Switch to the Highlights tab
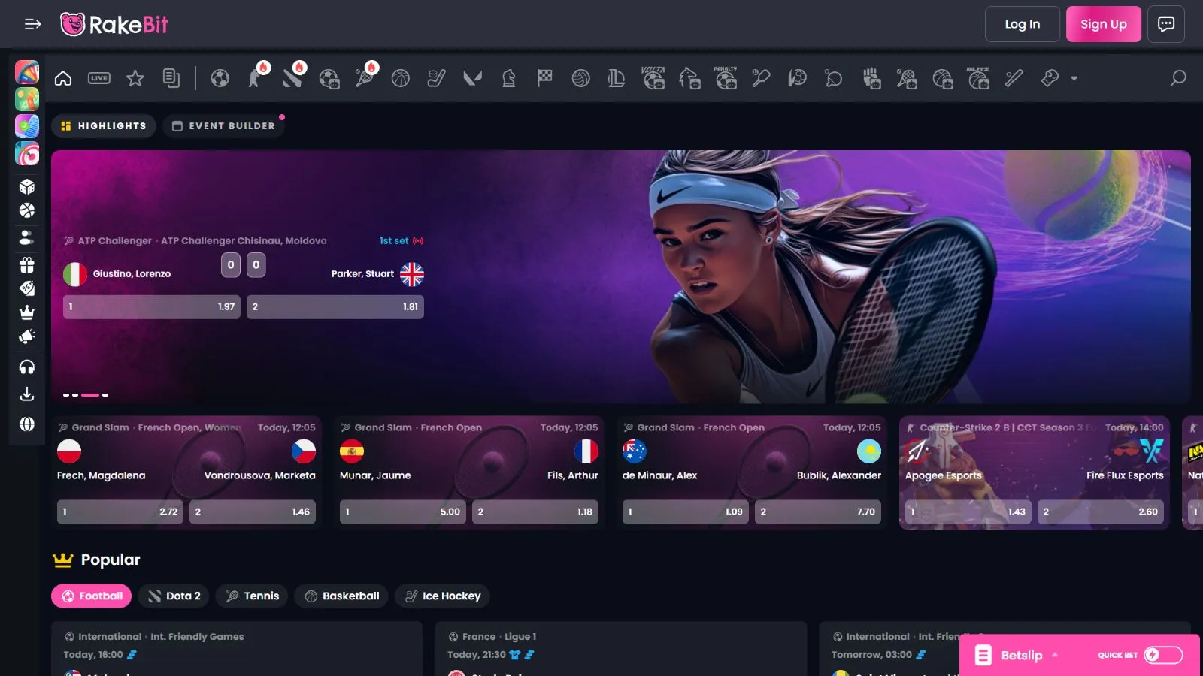 click(x=104, y=126)
